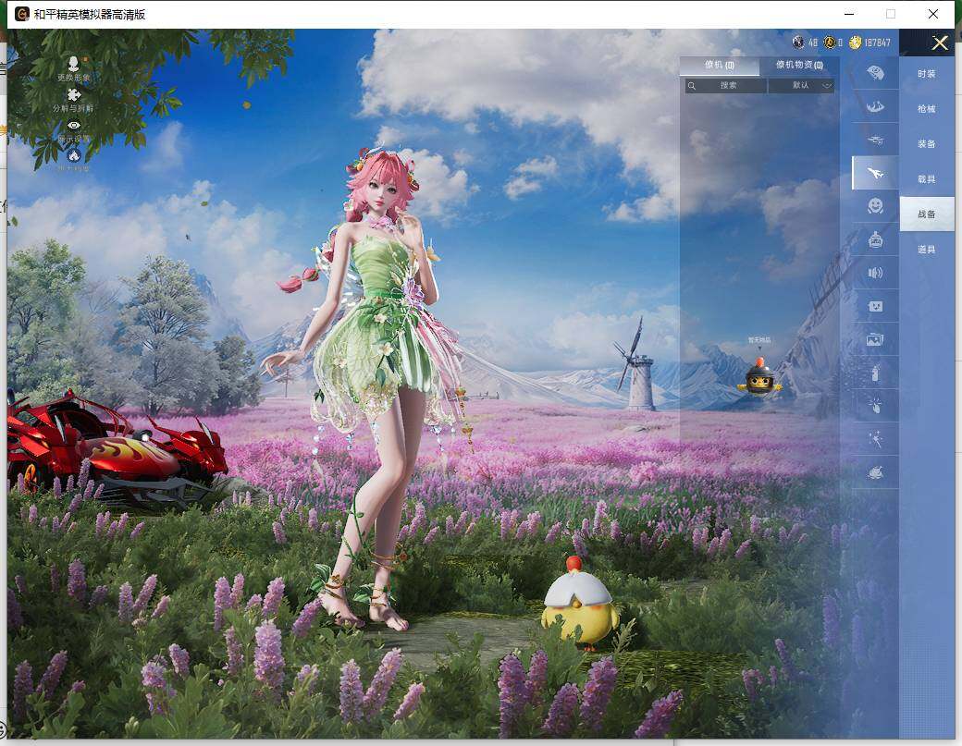
Task: Click the magnifier search icon
Action: pos(692,86)
